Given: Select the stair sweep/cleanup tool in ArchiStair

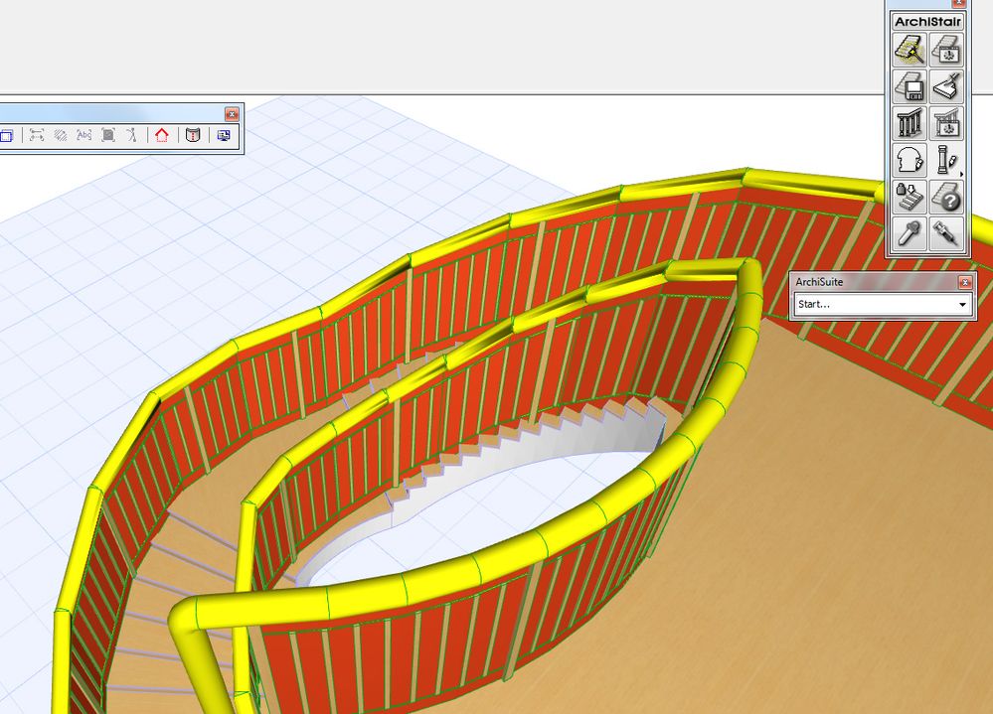Looking at the screenshot, I should pos(947,84).
